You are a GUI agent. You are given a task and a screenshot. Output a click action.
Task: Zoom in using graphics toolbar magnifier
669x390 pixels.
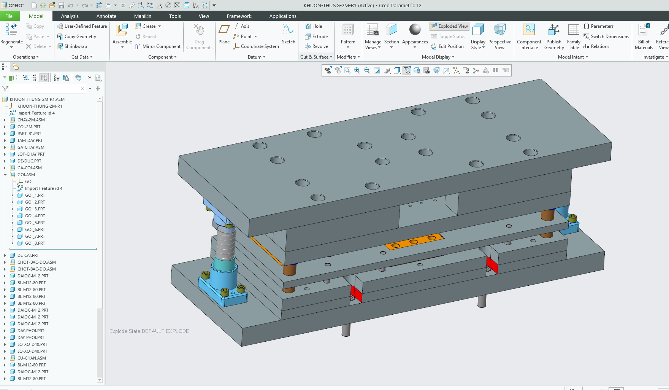pos(357,70)
